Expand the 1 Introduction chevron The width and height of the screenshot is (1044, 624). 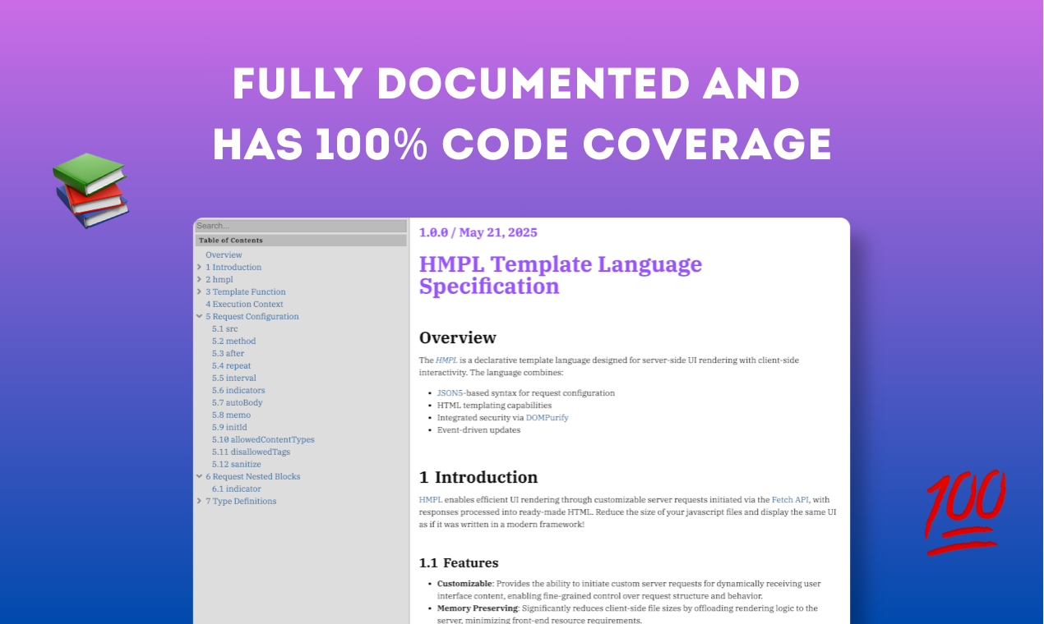tap(199, 268)
